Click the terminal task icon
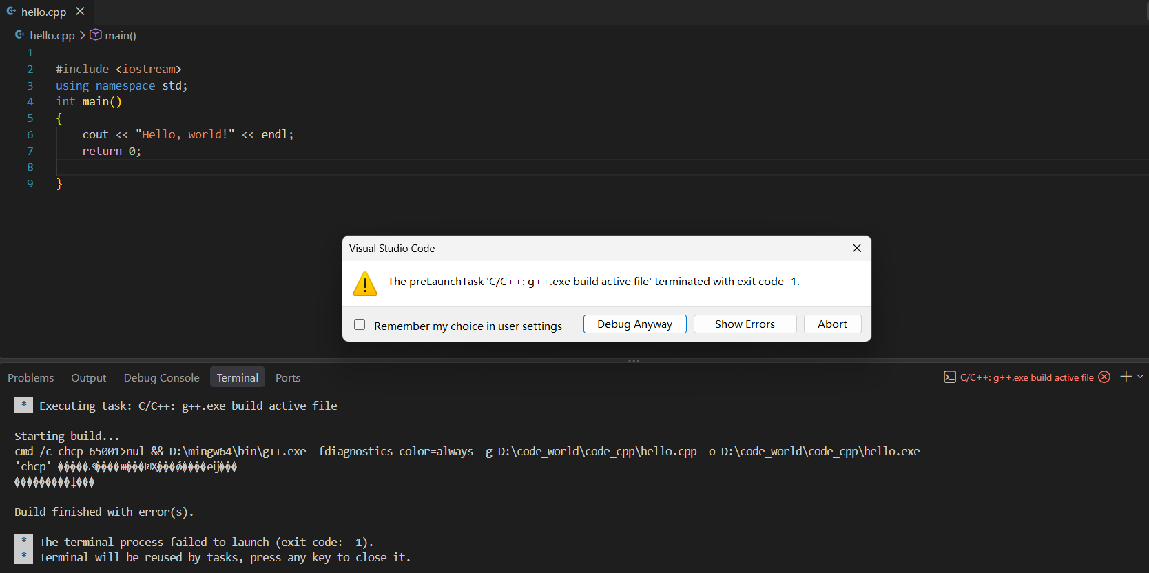1149x573 pixels. pyautogui.click(x=950, y=377)
